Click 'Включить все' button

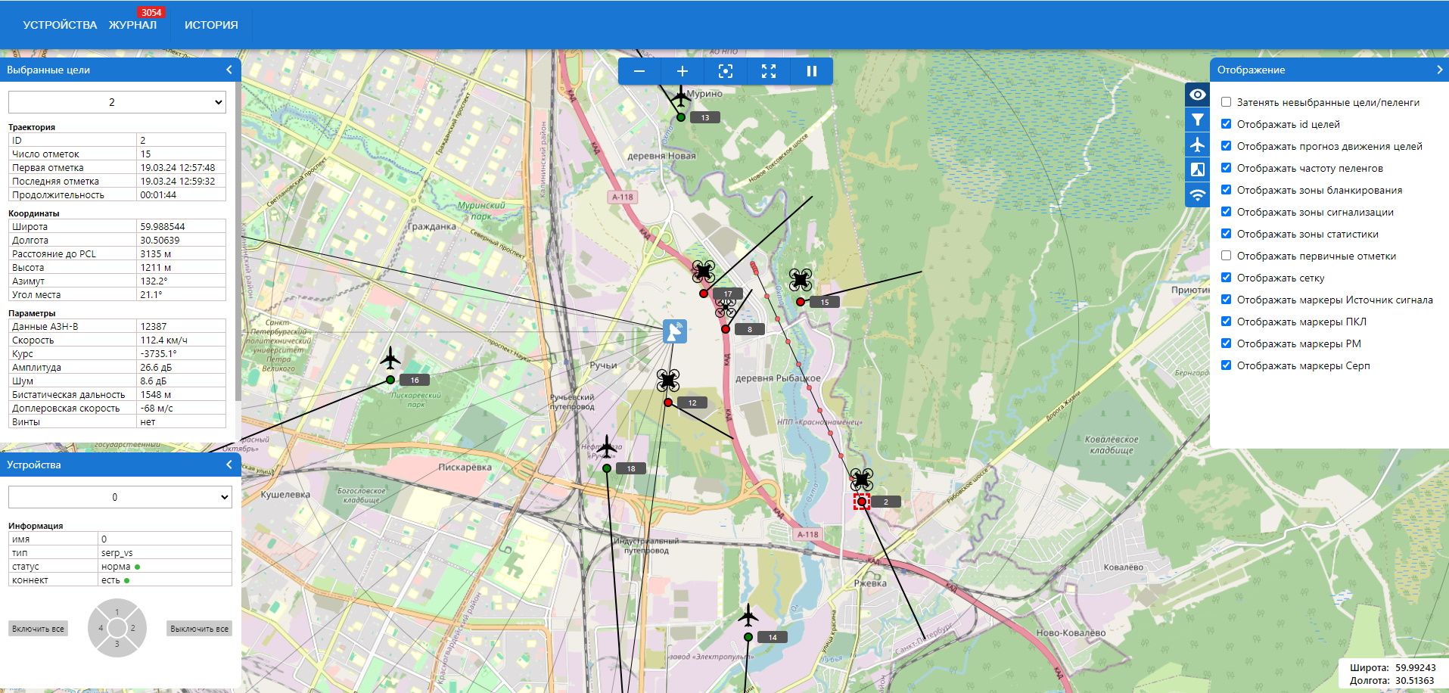[x=38, y=629]
